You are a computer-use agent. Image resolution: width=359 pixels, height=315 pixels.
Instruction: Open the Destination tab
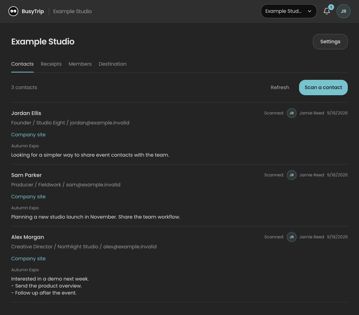pyautogui.click(x=113, y=64)
